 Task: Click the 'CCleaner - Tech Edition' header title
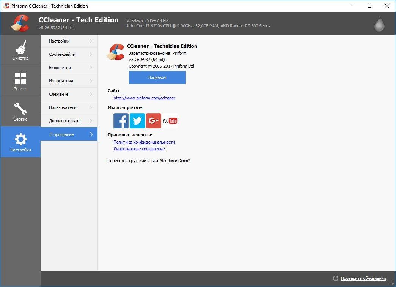[x=79, y=20]
